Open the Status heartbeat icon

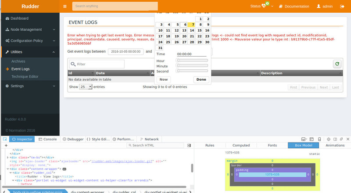264,6
